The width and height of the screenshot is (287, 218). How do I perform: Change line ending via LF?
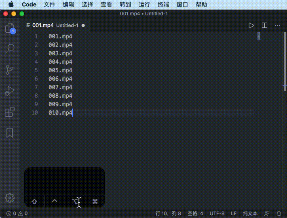pos(234,214)
